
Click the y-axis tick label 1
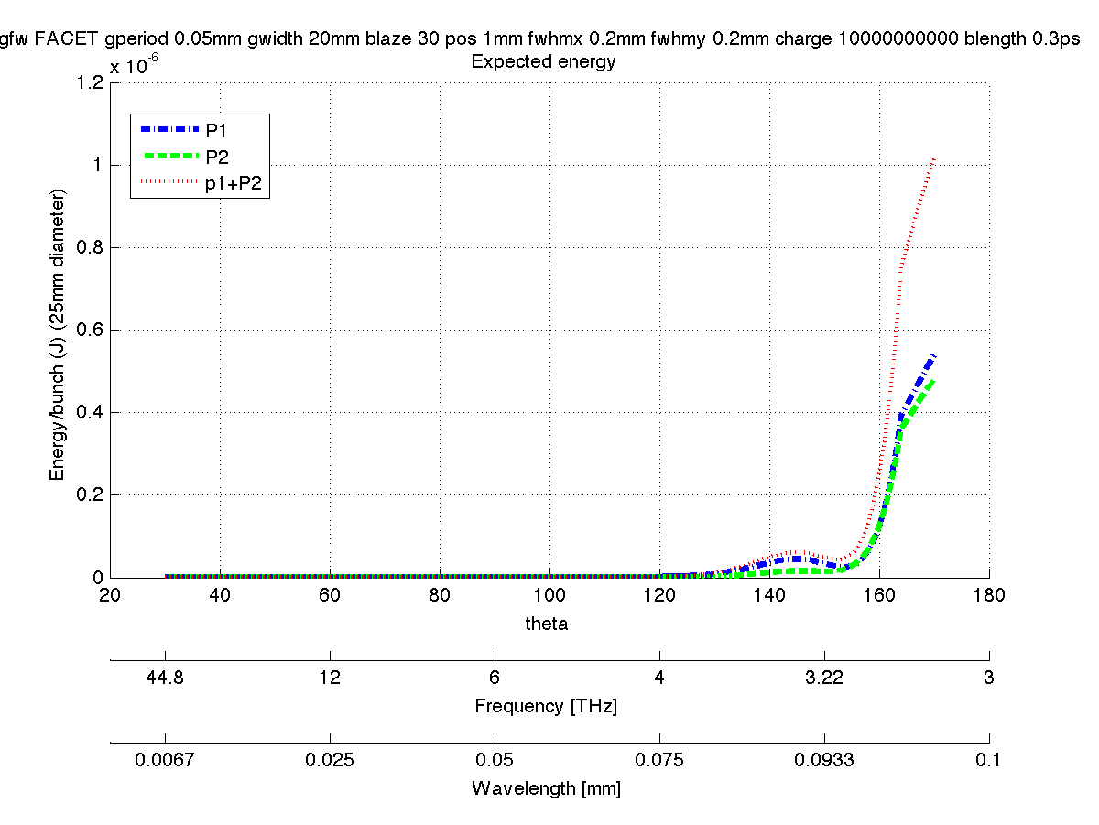click(x=97, y=166)
